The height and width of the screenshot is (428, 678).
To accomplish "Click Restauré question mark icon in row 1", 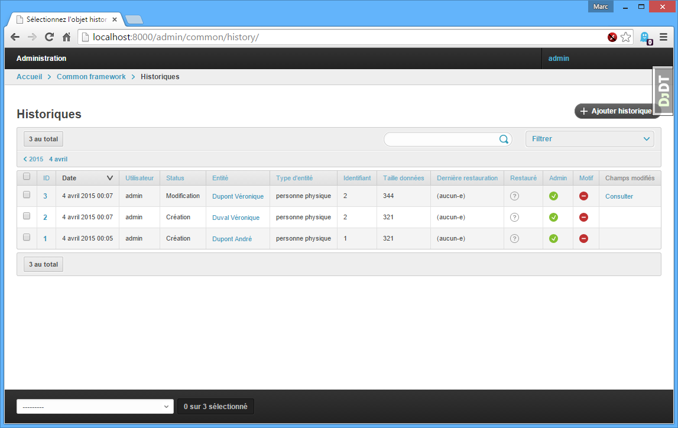I will coord(514,239).
